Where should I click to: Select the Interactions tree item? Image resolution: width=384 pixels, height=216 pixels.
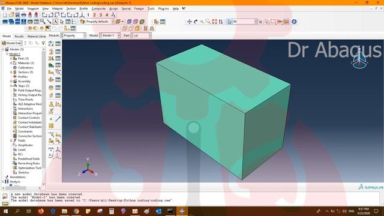click(25, 109)
